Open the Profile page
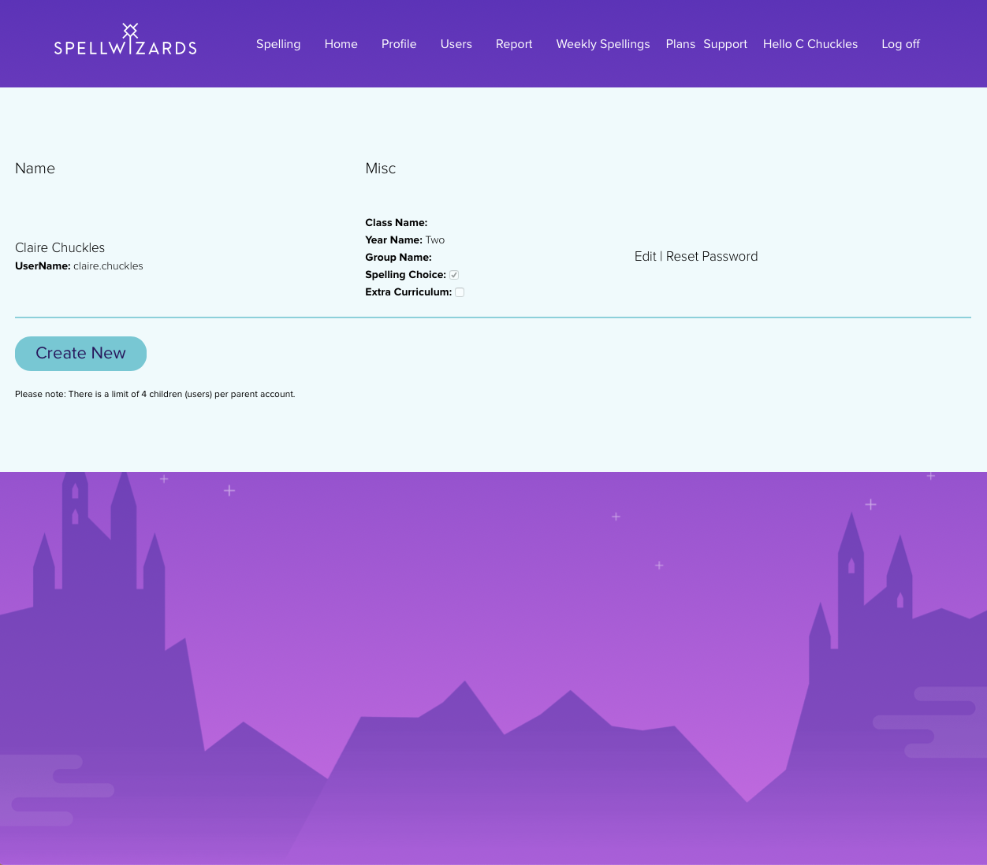This screenshot has width=987, height=865. point(399,44)
